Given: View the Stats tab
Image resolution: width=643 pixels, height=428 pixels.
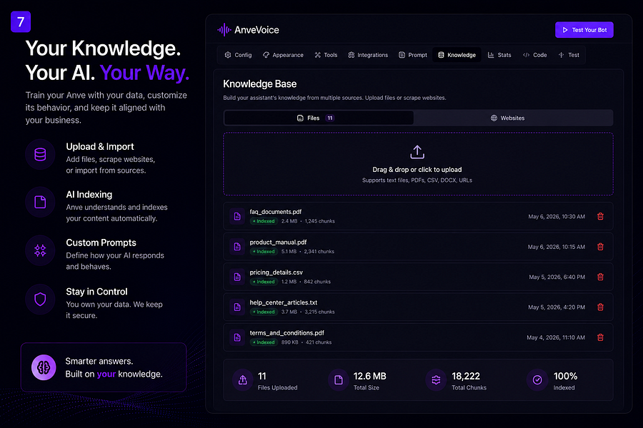Looking at the screenshot, I should 499,55.
